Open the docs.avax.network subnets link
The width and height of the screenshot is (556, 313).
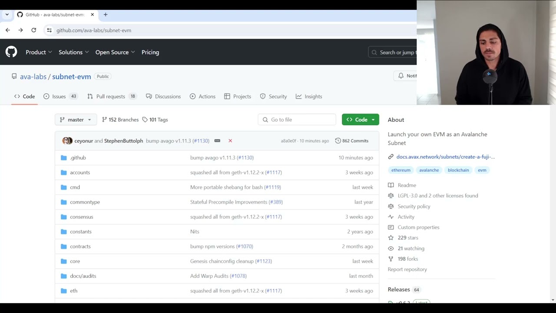pyautogui.click(x=446, y=157)
